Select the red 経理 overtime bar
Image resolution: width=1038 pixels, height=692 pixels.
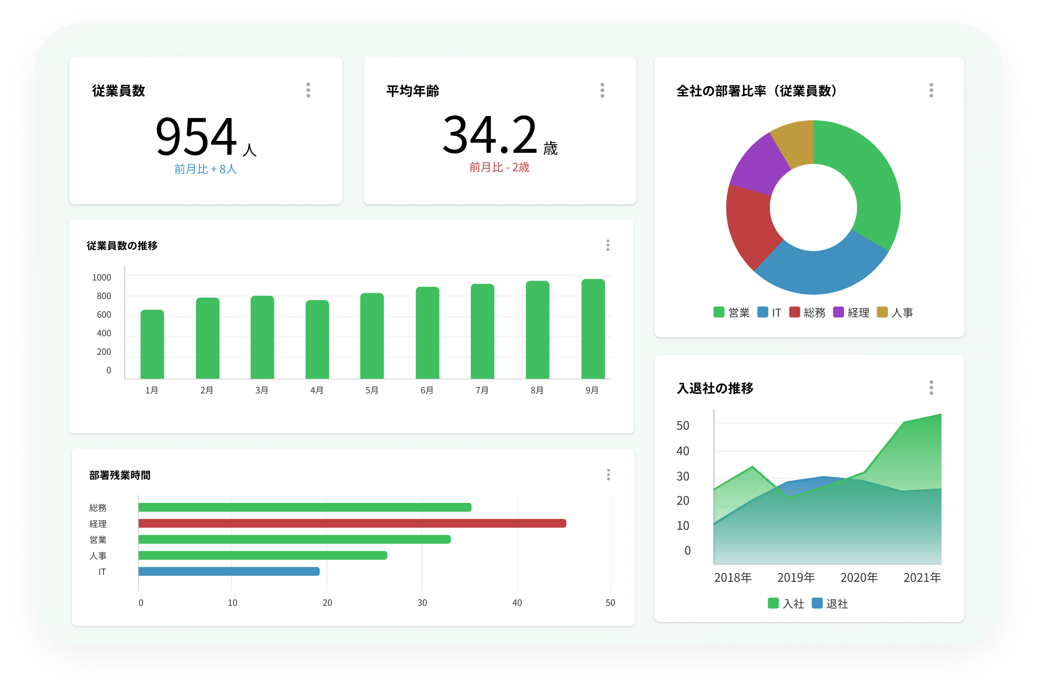click(x=352, y=523)
